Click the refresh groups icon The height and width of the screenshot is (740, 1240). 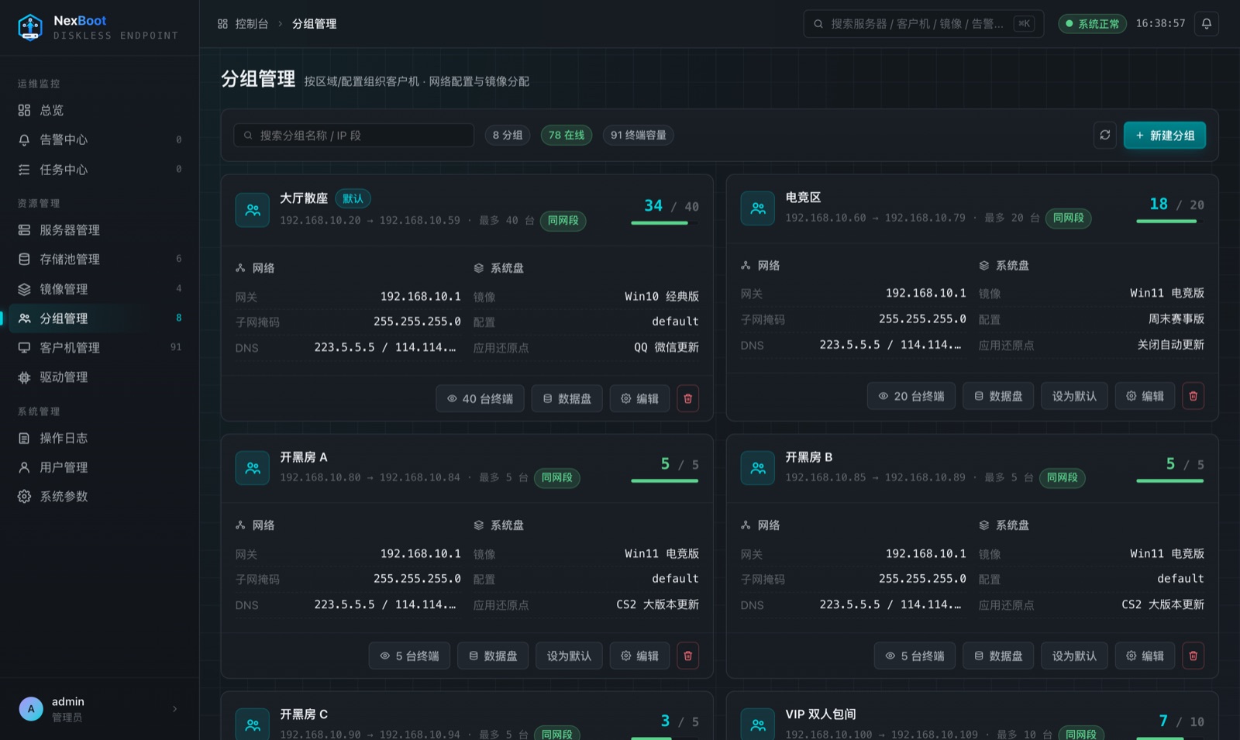point(1104,135)
